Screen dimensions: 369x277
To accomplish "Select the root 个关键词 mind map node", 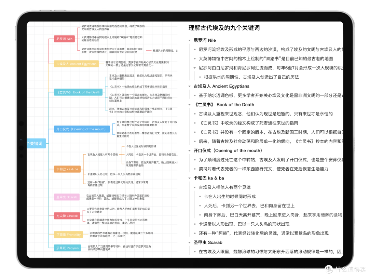I will coord(36,143).
